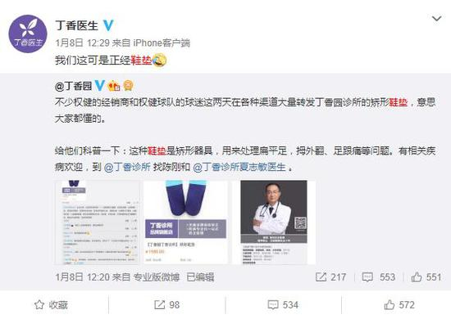Add post to favorites via 收藏
Screen dimensions: 451x319
point(51,304)
